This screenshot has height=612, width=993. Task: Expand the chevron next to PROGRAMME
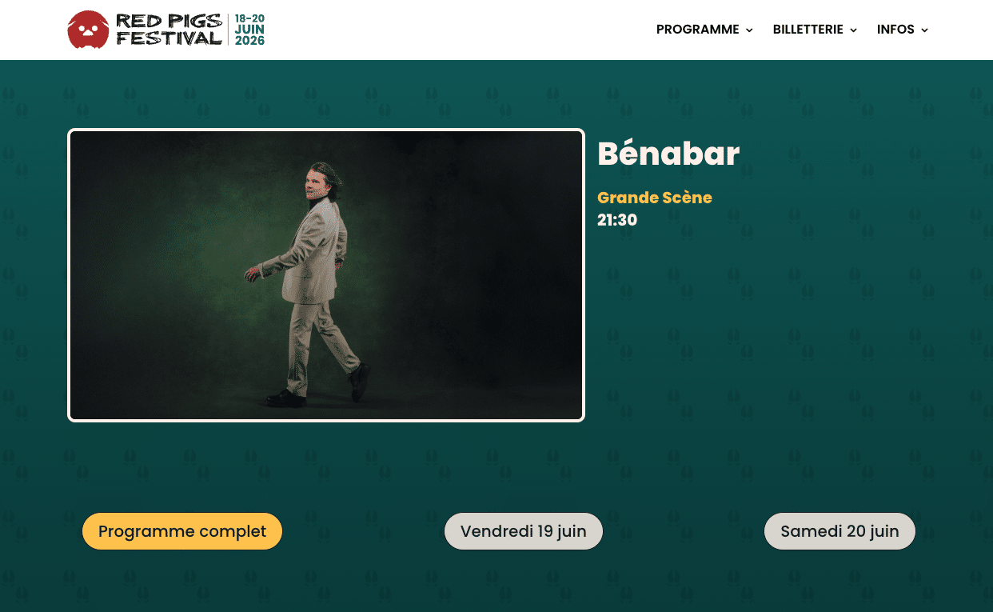[x=749, y=30]
